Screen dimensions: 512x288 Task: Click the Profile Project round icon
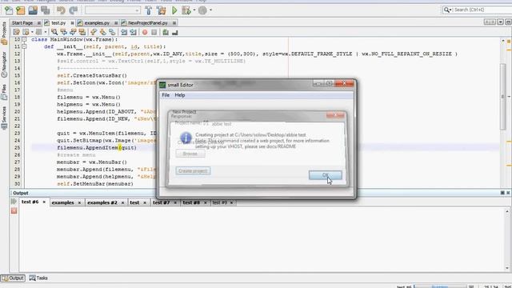tap(202, 10)
